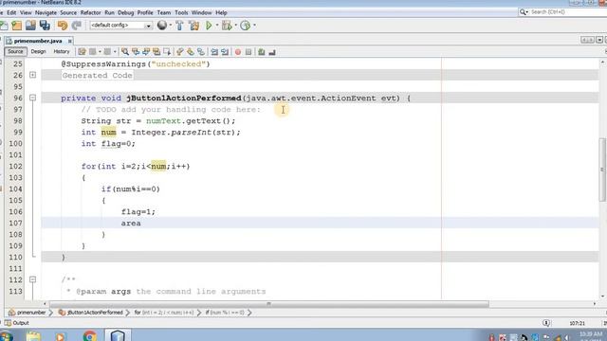Open the Team menu
Viewport: 607px width, 341px height.
coord(164,12)
